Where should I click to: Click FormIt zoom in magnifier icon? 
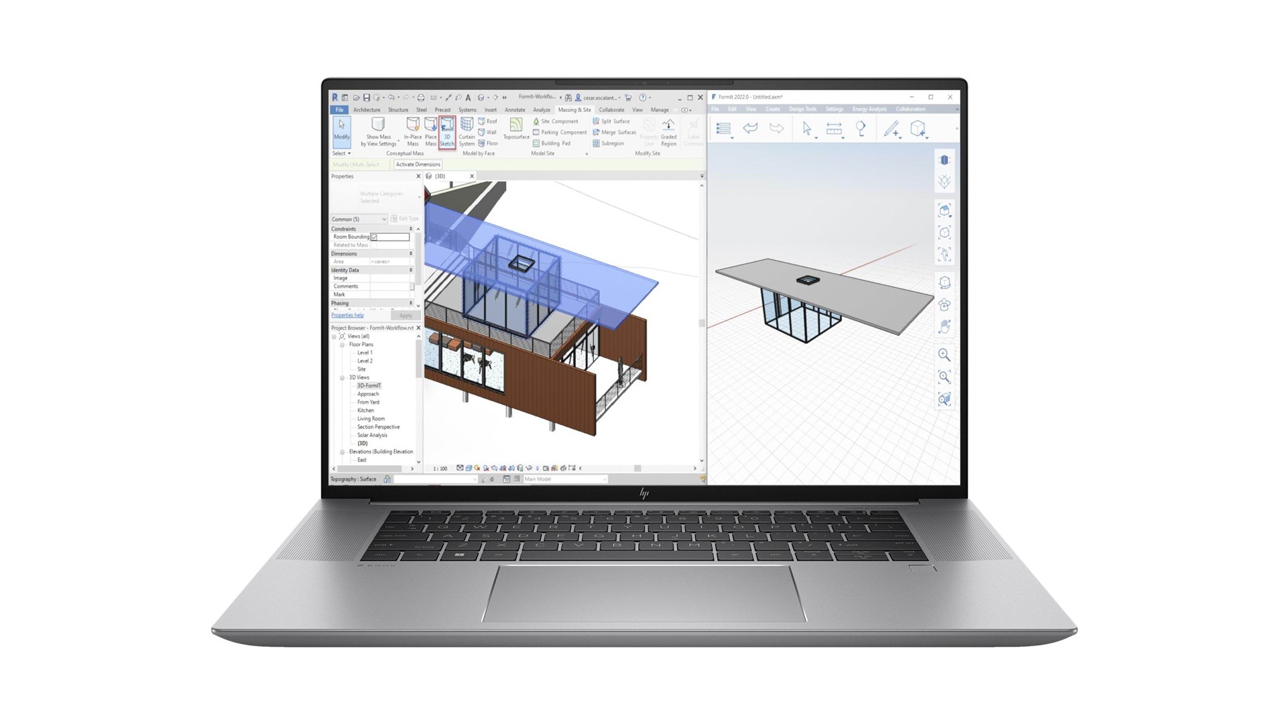(944, 355)
